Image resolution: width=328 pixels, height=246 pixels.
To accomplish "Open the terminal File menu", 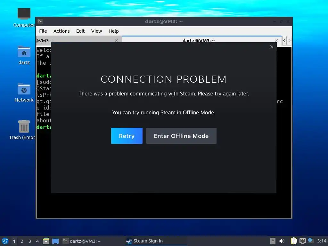I will coord(43,31).
